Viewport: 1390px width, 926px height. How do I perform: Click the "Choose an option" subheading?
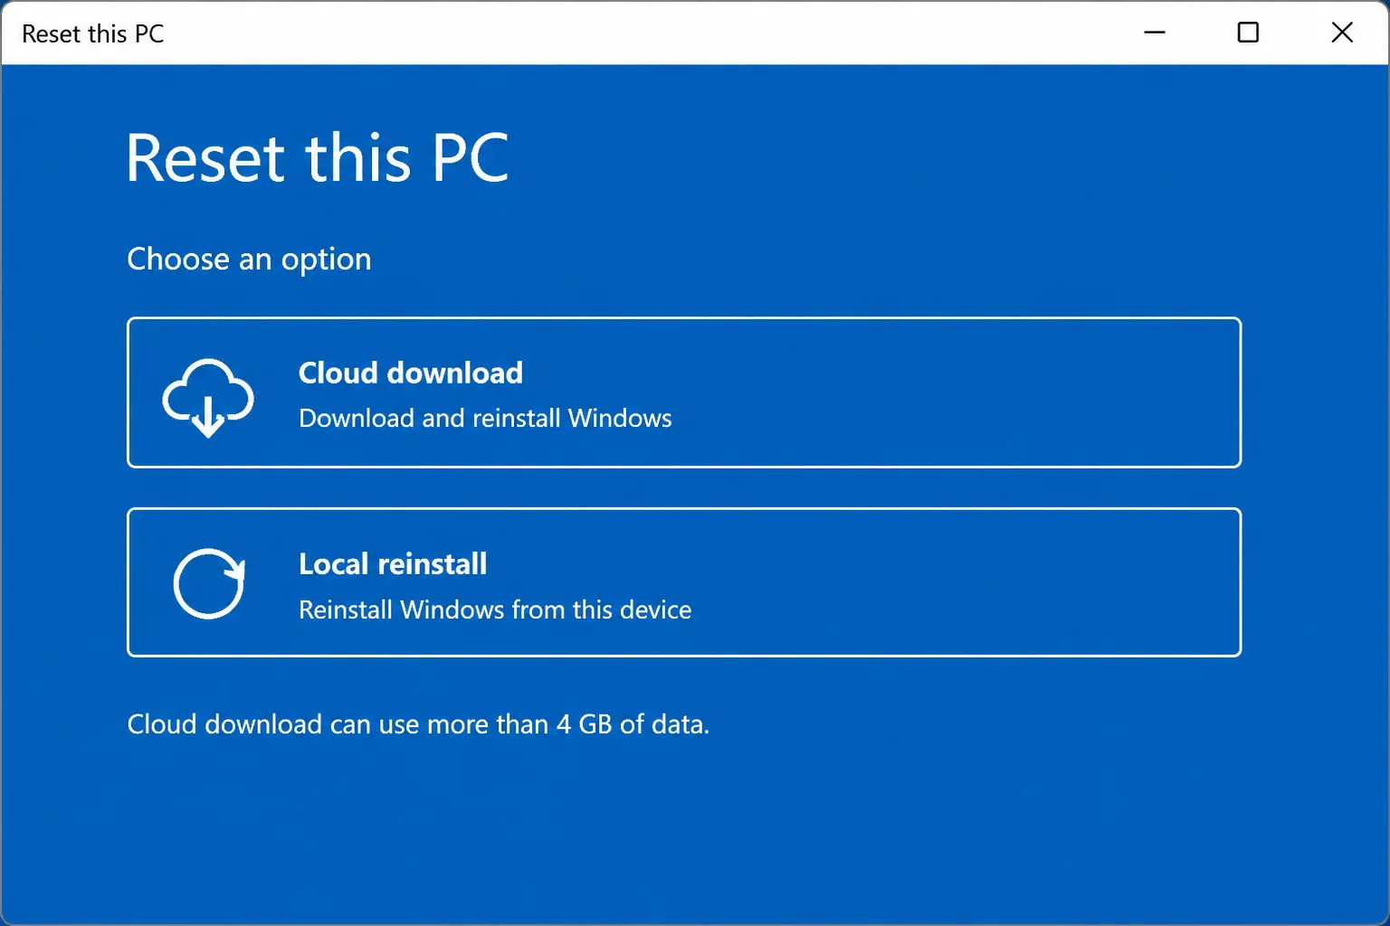pyautogui.click(x=249, y=260)
